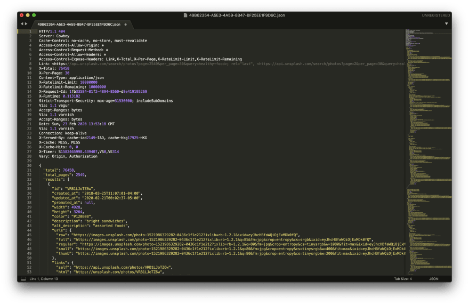Click the "promoted_at": null line
The image size is (469, 305).
[x=74, y=203]
